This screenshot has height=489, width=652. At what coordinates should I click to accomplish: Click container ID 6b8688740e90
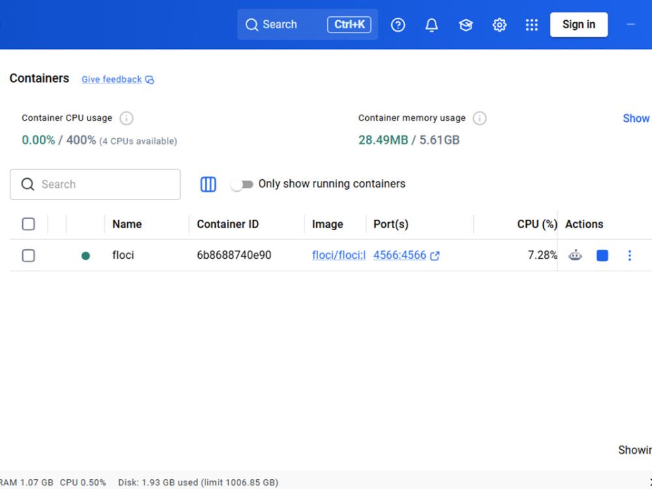[233, 255]
